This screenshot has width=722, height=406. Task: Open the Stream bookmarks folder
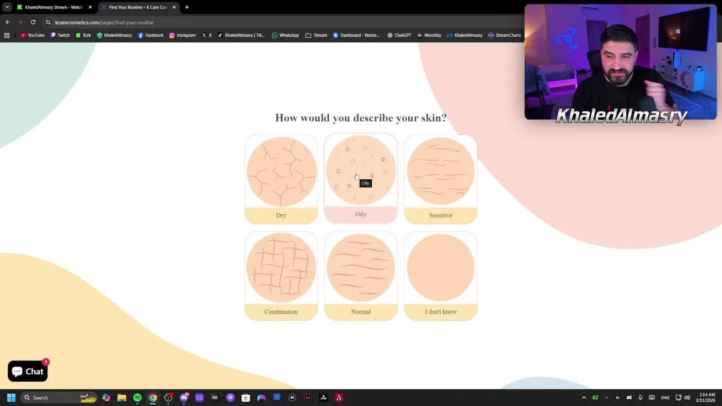[316, 35]
